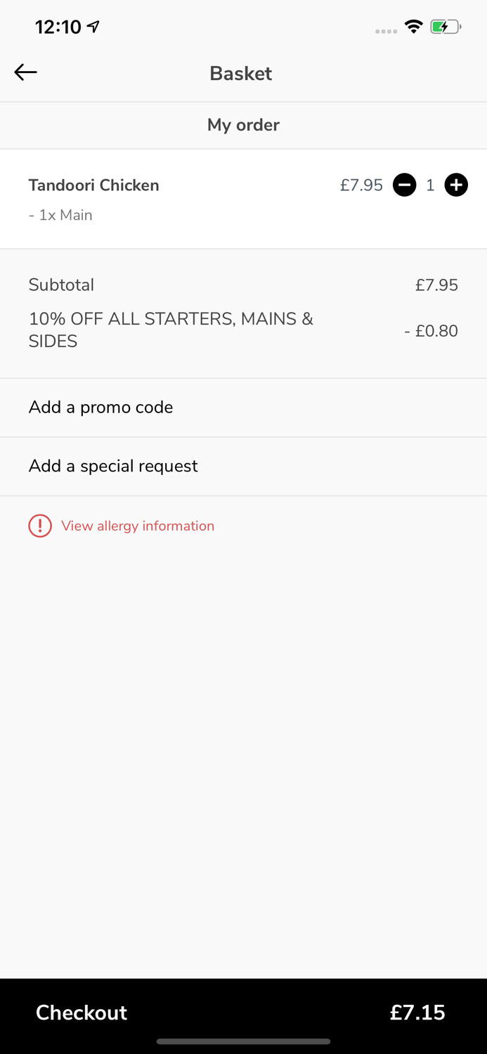The image size is (487, 1054).
Task: Click the Wi-Fi status icon
Action: [413, 27]
